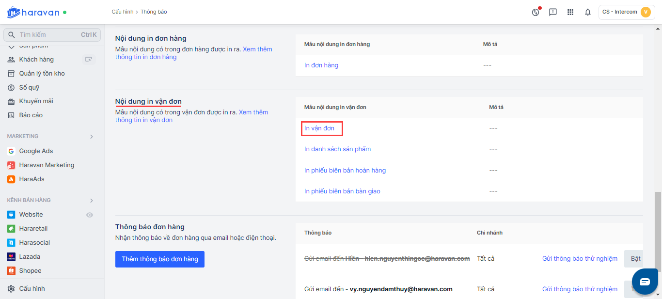Click the Thêm thông báo đơn hàng button

pos(160,259)
